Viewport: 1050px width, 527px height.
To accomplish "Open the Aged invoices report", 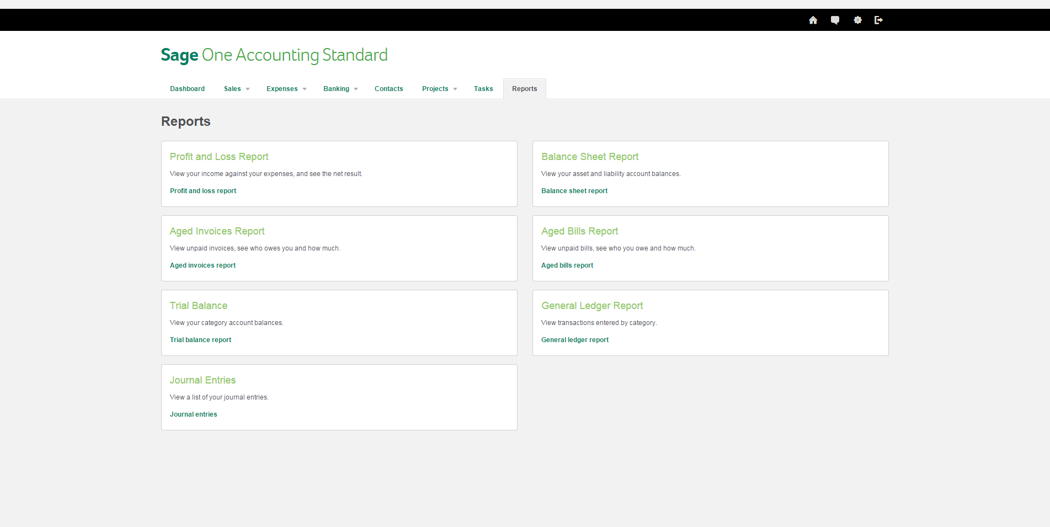I will click(202, 265).
